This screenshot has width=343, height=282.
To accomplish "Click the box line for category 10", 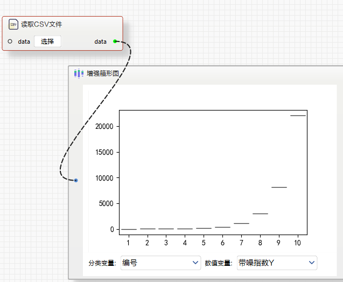I will coord(298,115).
